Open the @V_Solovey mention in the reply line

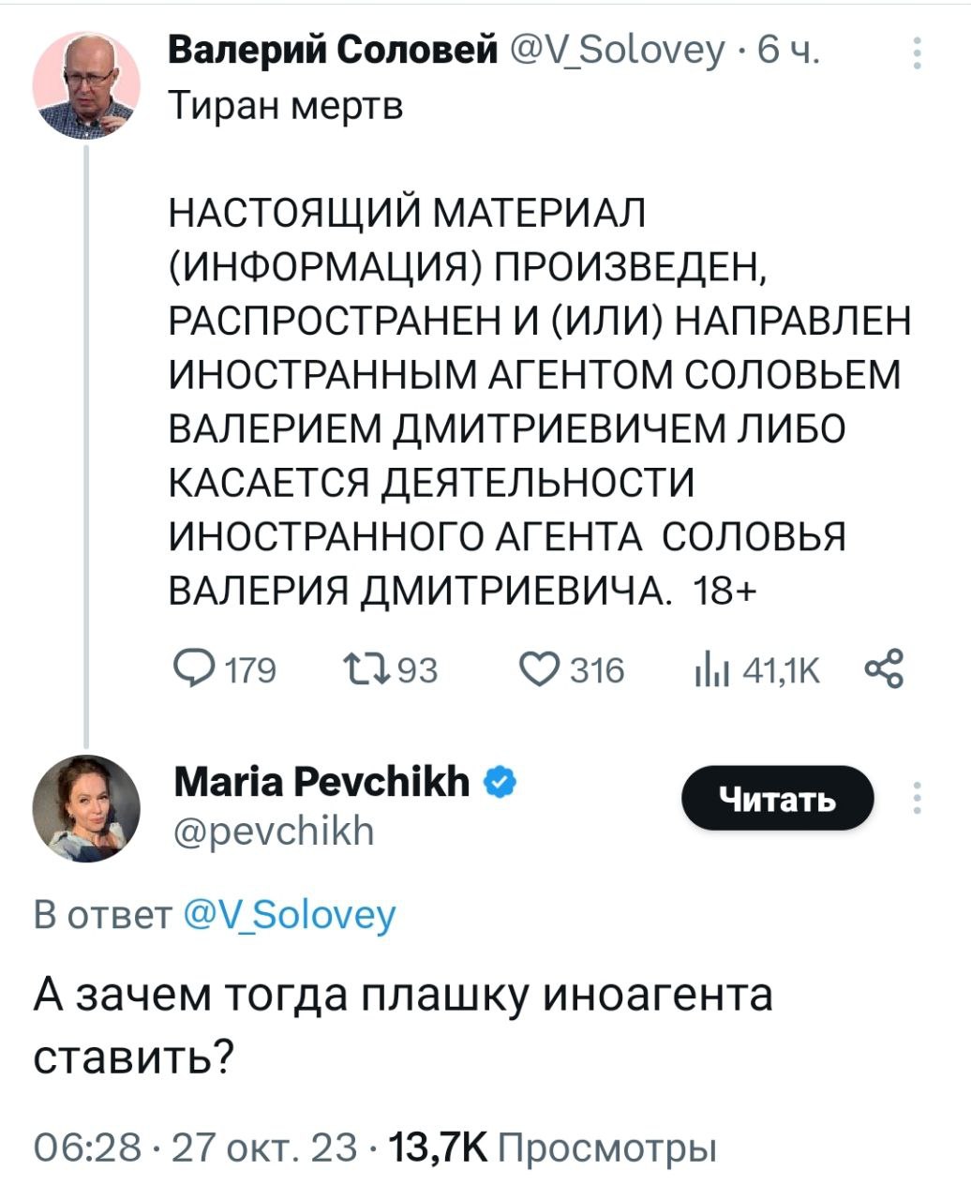[290, 914]
